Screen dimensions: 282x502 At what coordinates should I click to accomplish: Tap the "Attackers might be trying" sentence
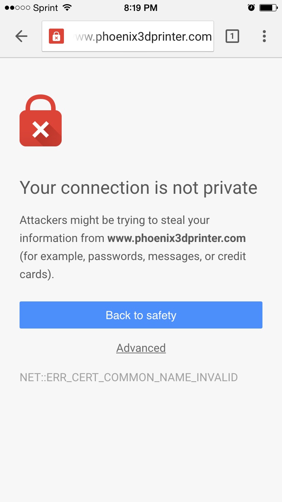point(115,220)
